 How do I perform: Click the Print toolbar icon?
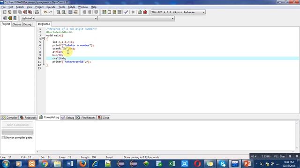37,12
